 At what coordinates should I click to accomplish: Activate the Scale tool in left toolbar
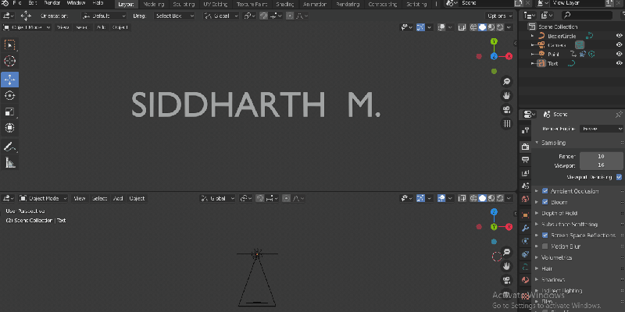coord(9,112)
